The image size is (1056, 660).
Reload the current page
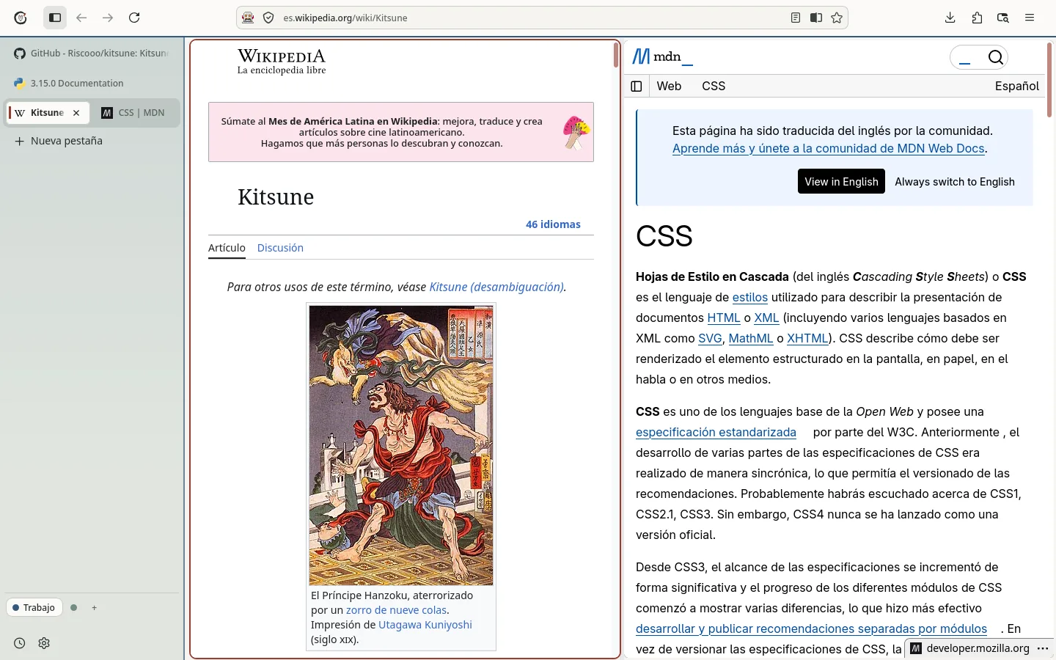(x=134, y=18)
